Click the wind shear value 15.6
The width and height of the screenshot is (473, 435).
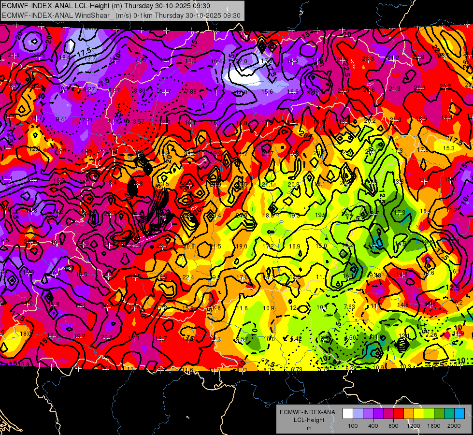[267, 91]
